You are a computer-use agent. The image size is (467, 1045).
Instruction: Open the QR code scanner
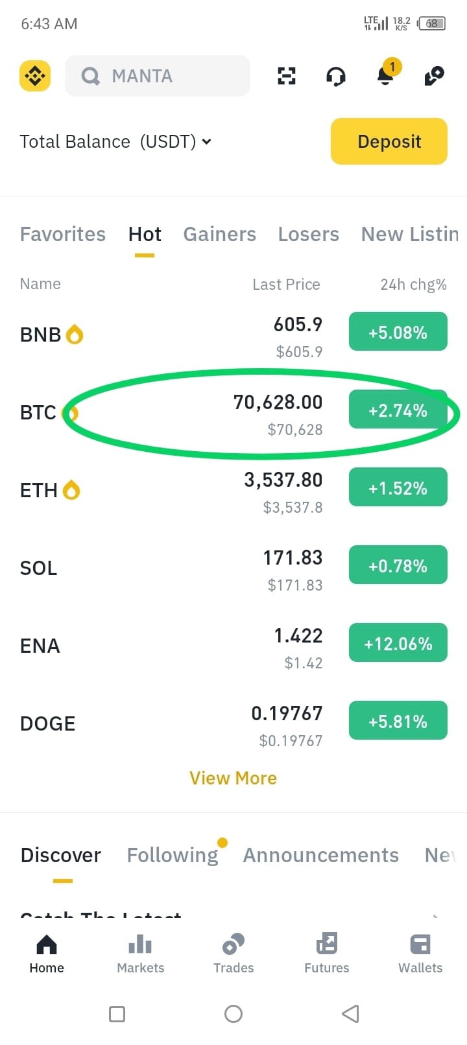pos(287,76)
